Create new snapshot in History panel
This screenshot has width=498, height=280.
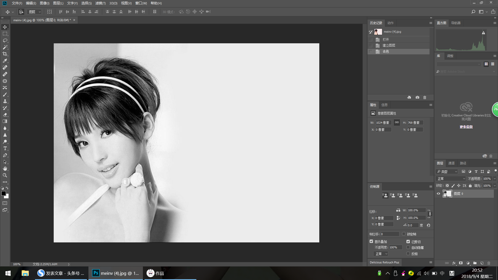417,97
